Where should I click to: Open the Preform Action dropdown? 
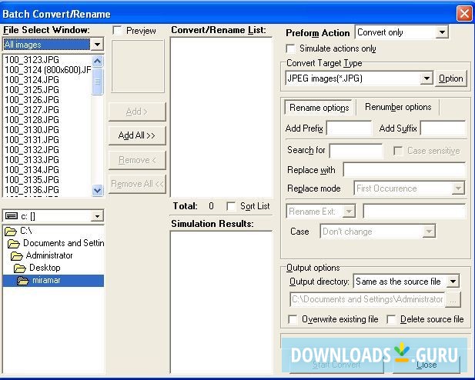pos(442,32)
